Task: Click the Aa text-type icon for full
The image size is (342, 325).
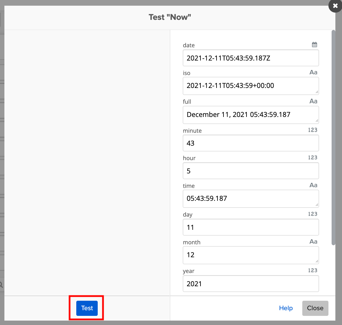Action: 313,101
